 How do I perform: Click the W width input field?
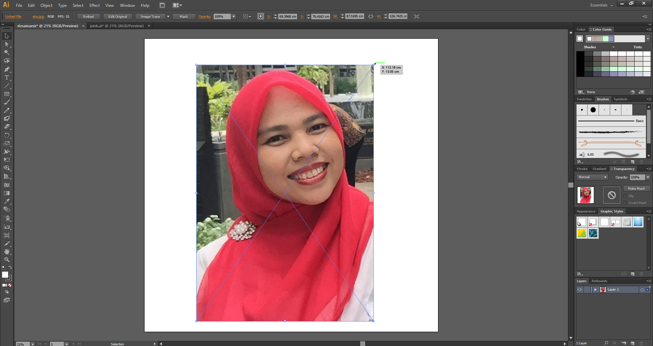click(355, 16)
